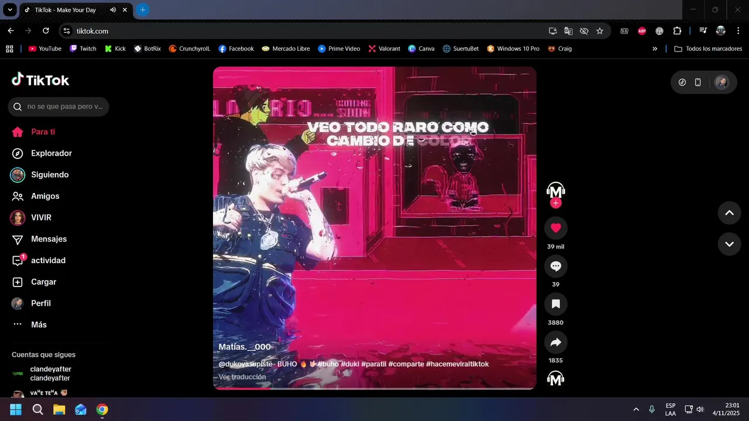Open the Windows Start menu

(16, 409)
